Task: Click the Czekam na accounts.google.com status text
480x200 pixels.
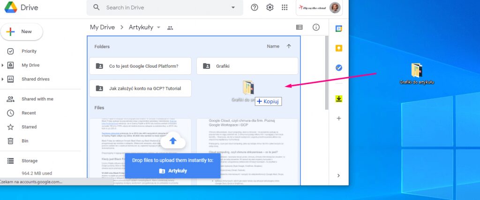Action: point(31,182)
